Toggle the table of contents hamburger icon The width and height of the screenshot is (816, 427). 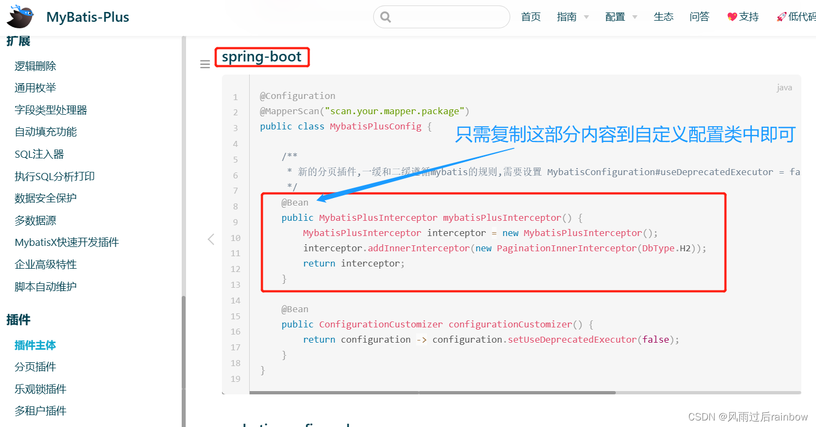point(205,64)
